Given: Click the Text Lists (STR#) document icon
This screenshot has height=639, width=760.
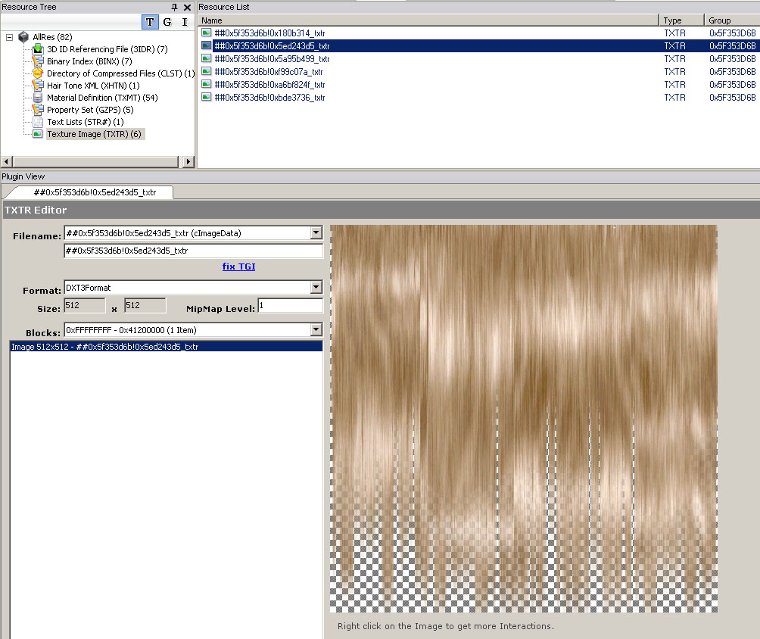Looking at the screenshot, I should tap(38, 122).
